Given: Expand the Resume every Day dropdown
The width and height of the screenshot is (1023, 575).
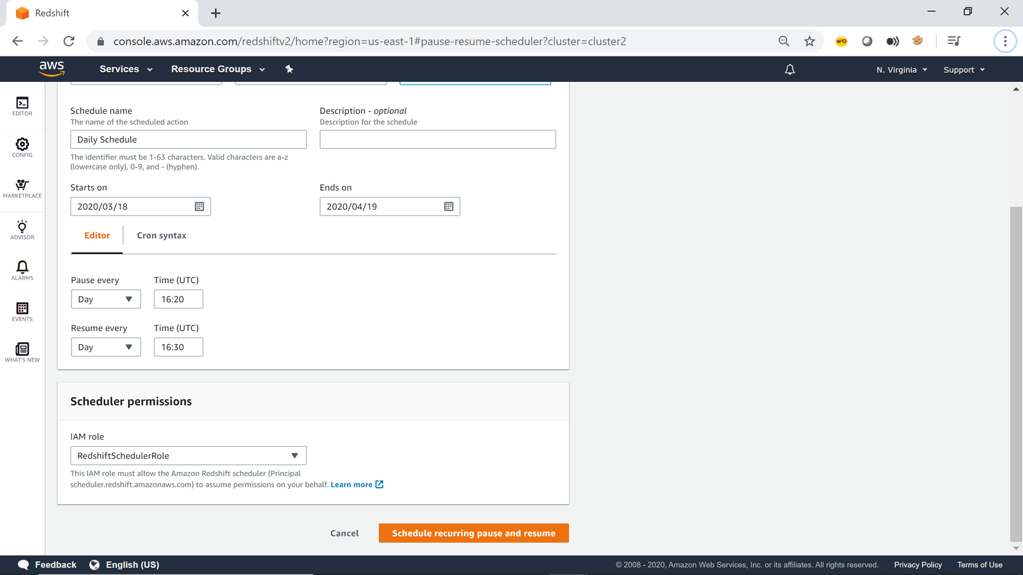Looking at the screenshot, I should (105, 347).
